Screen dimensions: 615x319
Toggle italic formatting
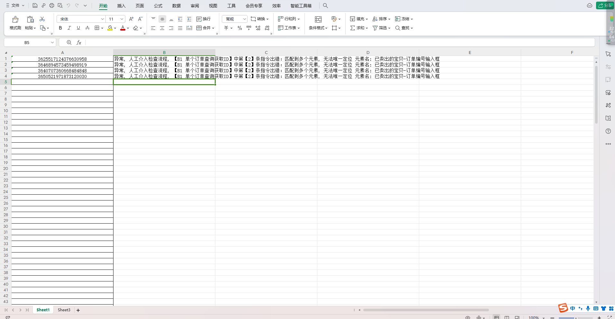click(x=69, y=28)
